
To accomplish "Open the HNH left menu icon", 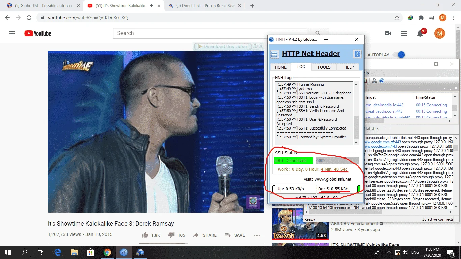I will [x=275, y=54].
